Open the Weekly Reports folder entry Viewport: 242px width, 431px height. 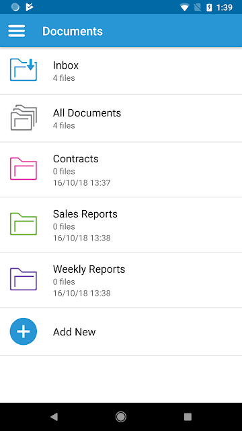(x=121, y=280)
